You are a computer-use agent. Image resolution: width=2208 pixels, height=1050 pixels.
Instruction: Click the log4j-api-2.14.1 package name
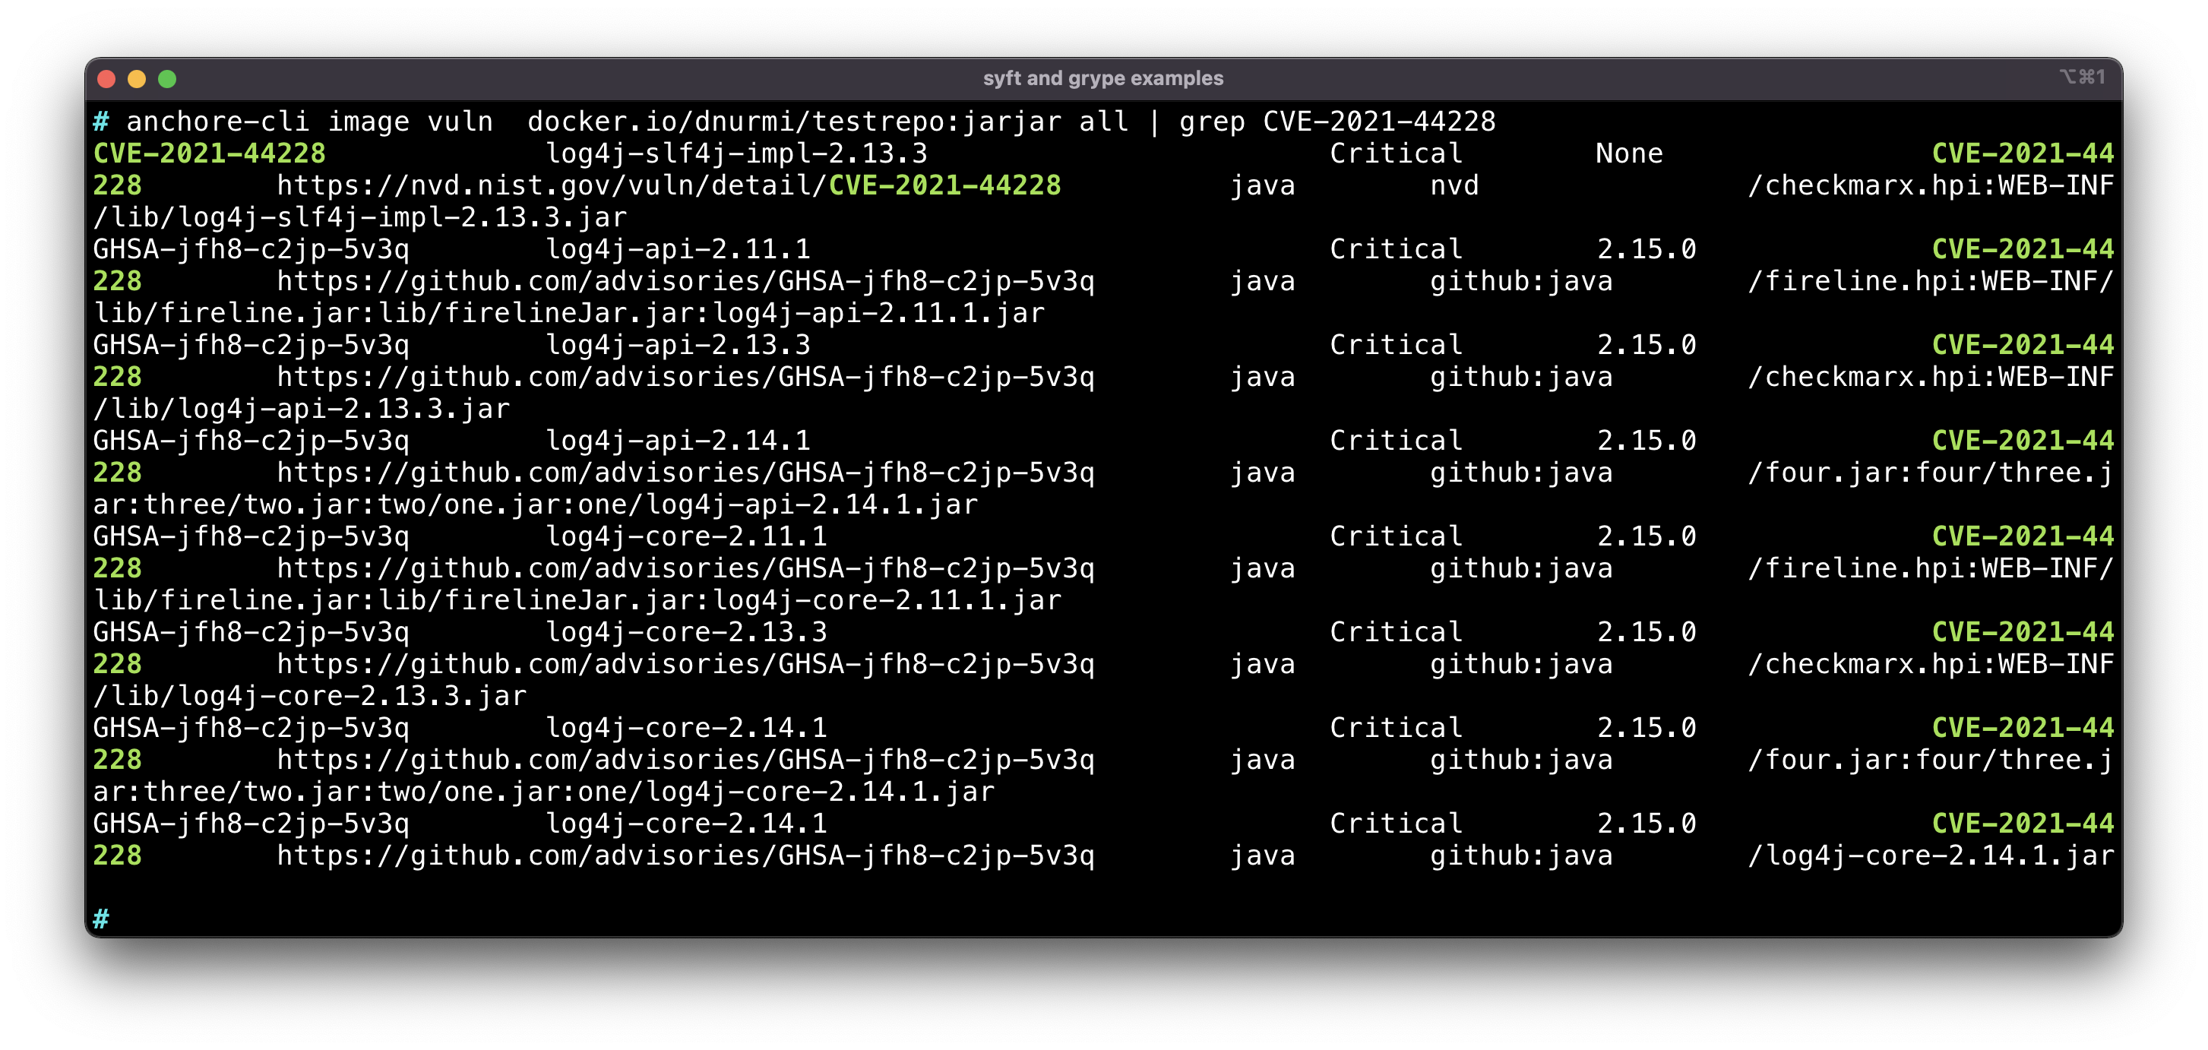click(678, 441)
